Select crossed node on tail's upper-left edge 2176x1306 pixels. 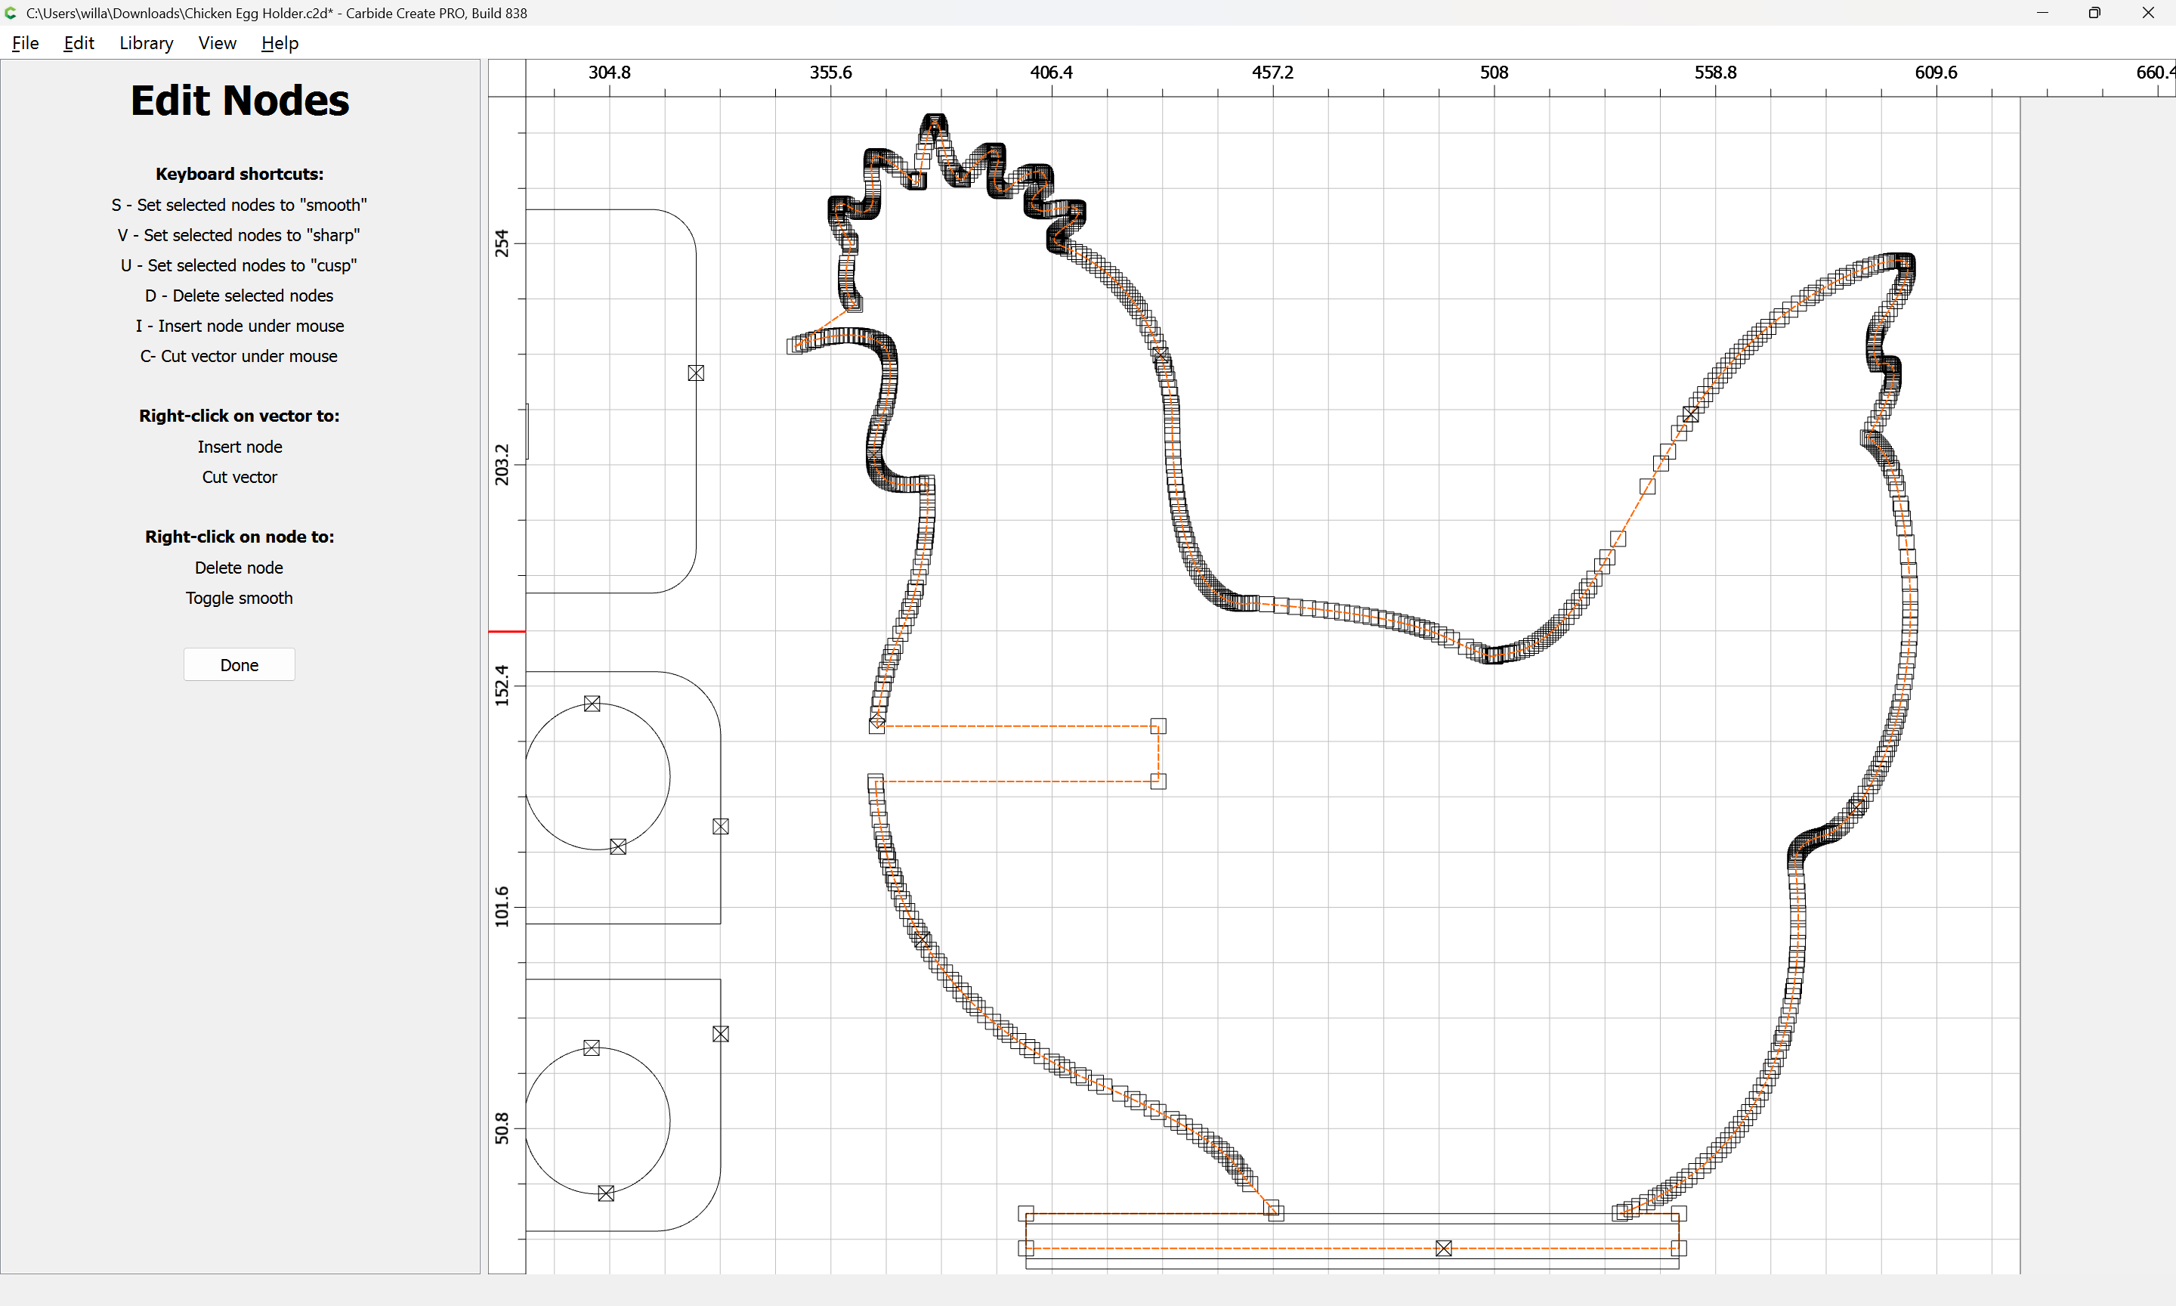(x=1690, y=413)
